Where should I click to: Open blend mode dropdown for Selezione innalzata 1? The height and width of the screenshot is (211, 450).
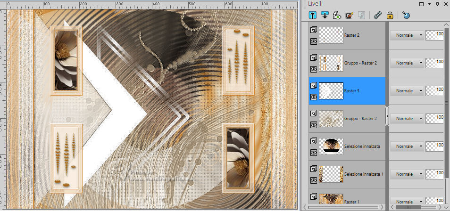coord(407,174)
